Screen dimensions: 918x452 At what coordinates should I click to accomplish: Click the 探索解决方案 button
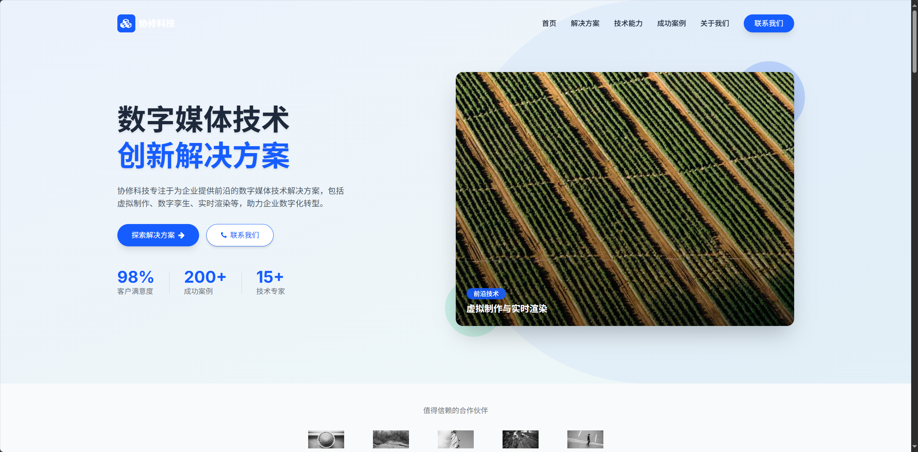tap(158, 235)
